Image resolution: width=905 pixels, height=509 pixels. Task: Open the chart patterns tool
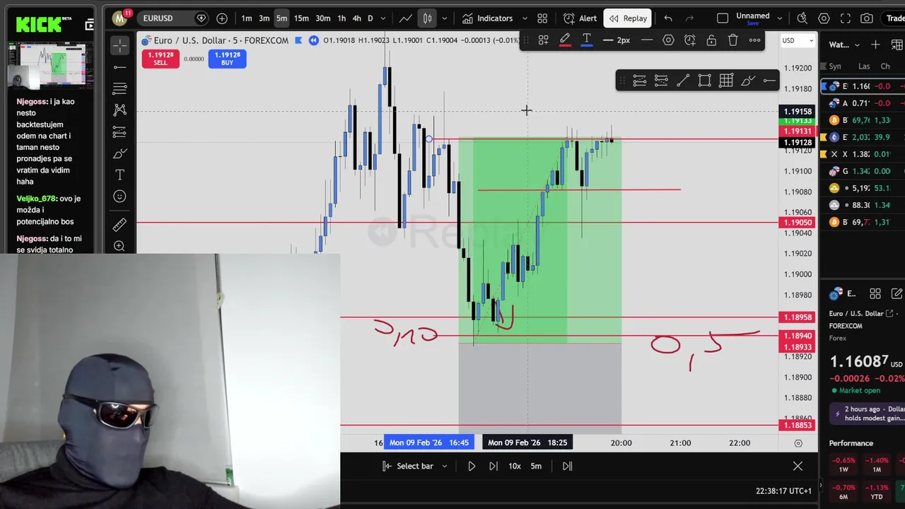pos(119,110)
